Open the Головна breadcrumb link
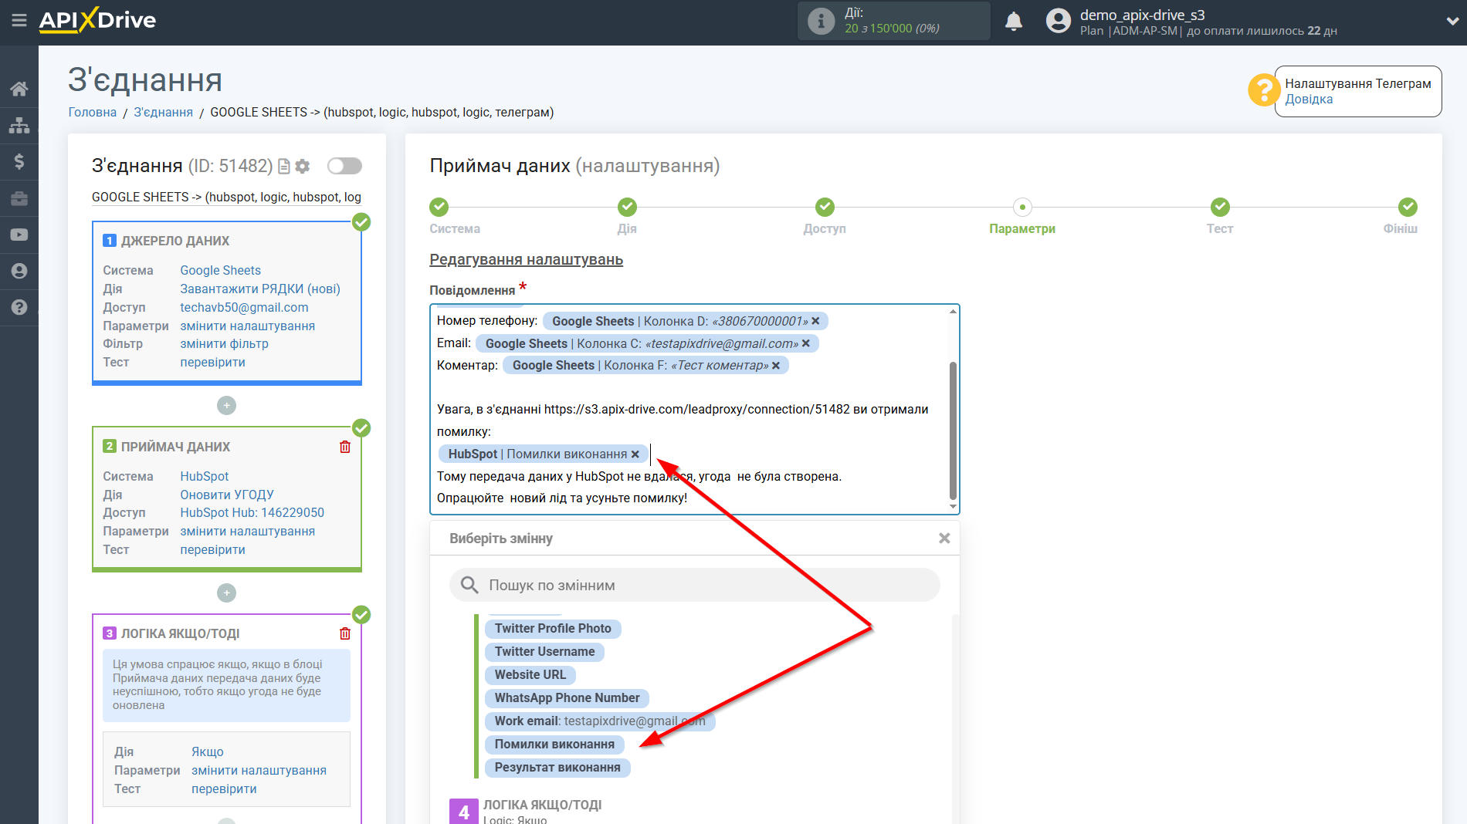 tap(93, 113)
